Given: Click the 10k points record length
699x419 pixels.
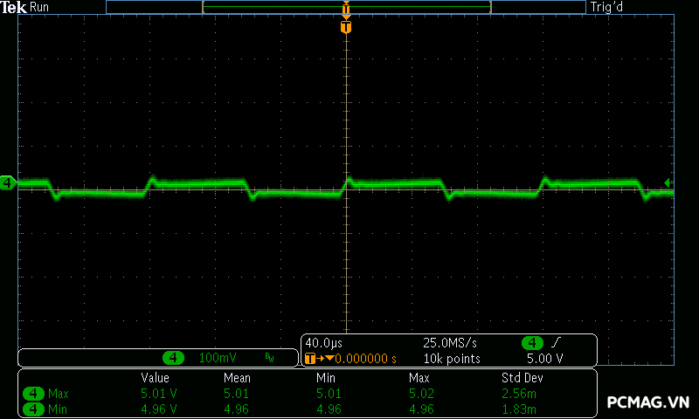Looking at the screenshot, I should point(452,358).
